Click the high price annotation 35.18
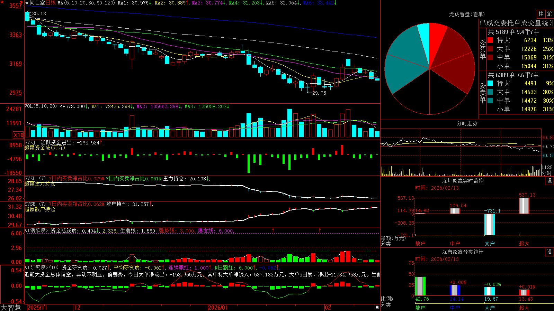Image resolution: width=554 pixels, height=311 pixels. click(39, 13)
